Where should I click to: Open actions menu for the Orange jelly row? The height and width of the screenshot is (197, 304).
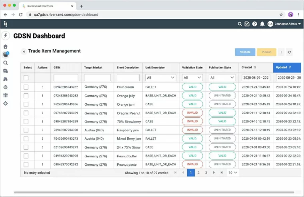(x=42, y=96)
